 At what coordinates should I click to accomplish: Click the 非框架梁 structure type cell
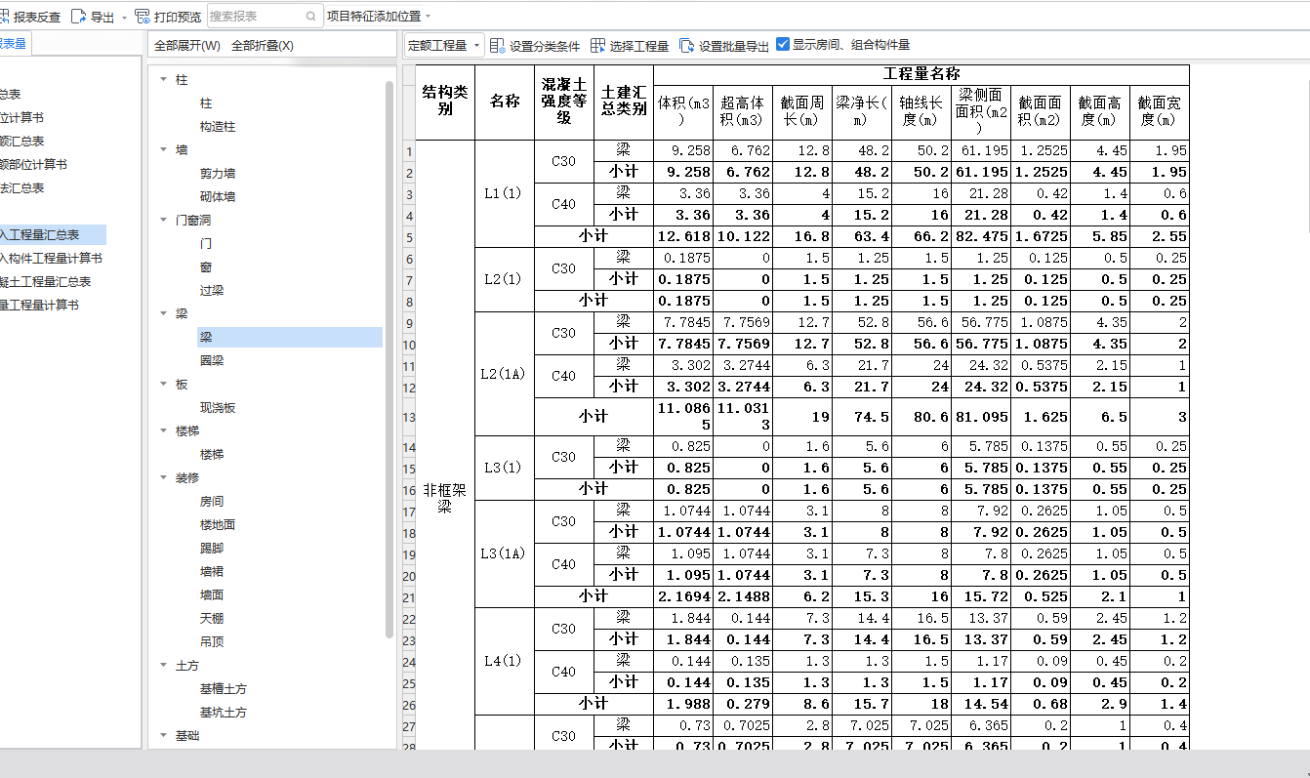coord(445,498)
